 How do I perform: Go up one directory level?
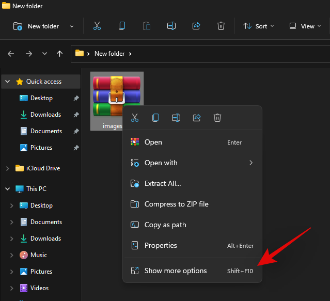coord(59,53)
